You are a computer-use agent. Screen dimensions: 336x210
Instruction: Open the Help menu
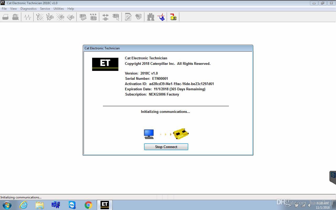[x=71, y=9]
